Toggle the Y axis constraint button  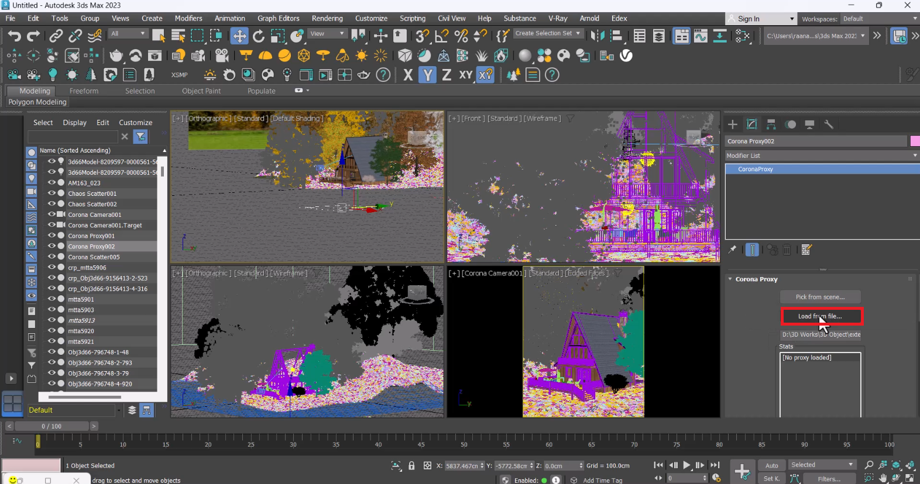[427, 75]
